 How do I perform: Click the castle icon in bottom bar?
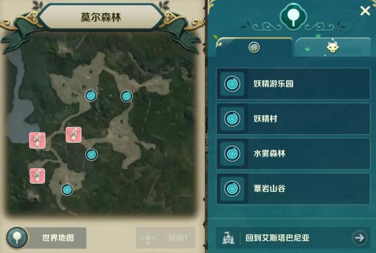click(x=228, y=238)
